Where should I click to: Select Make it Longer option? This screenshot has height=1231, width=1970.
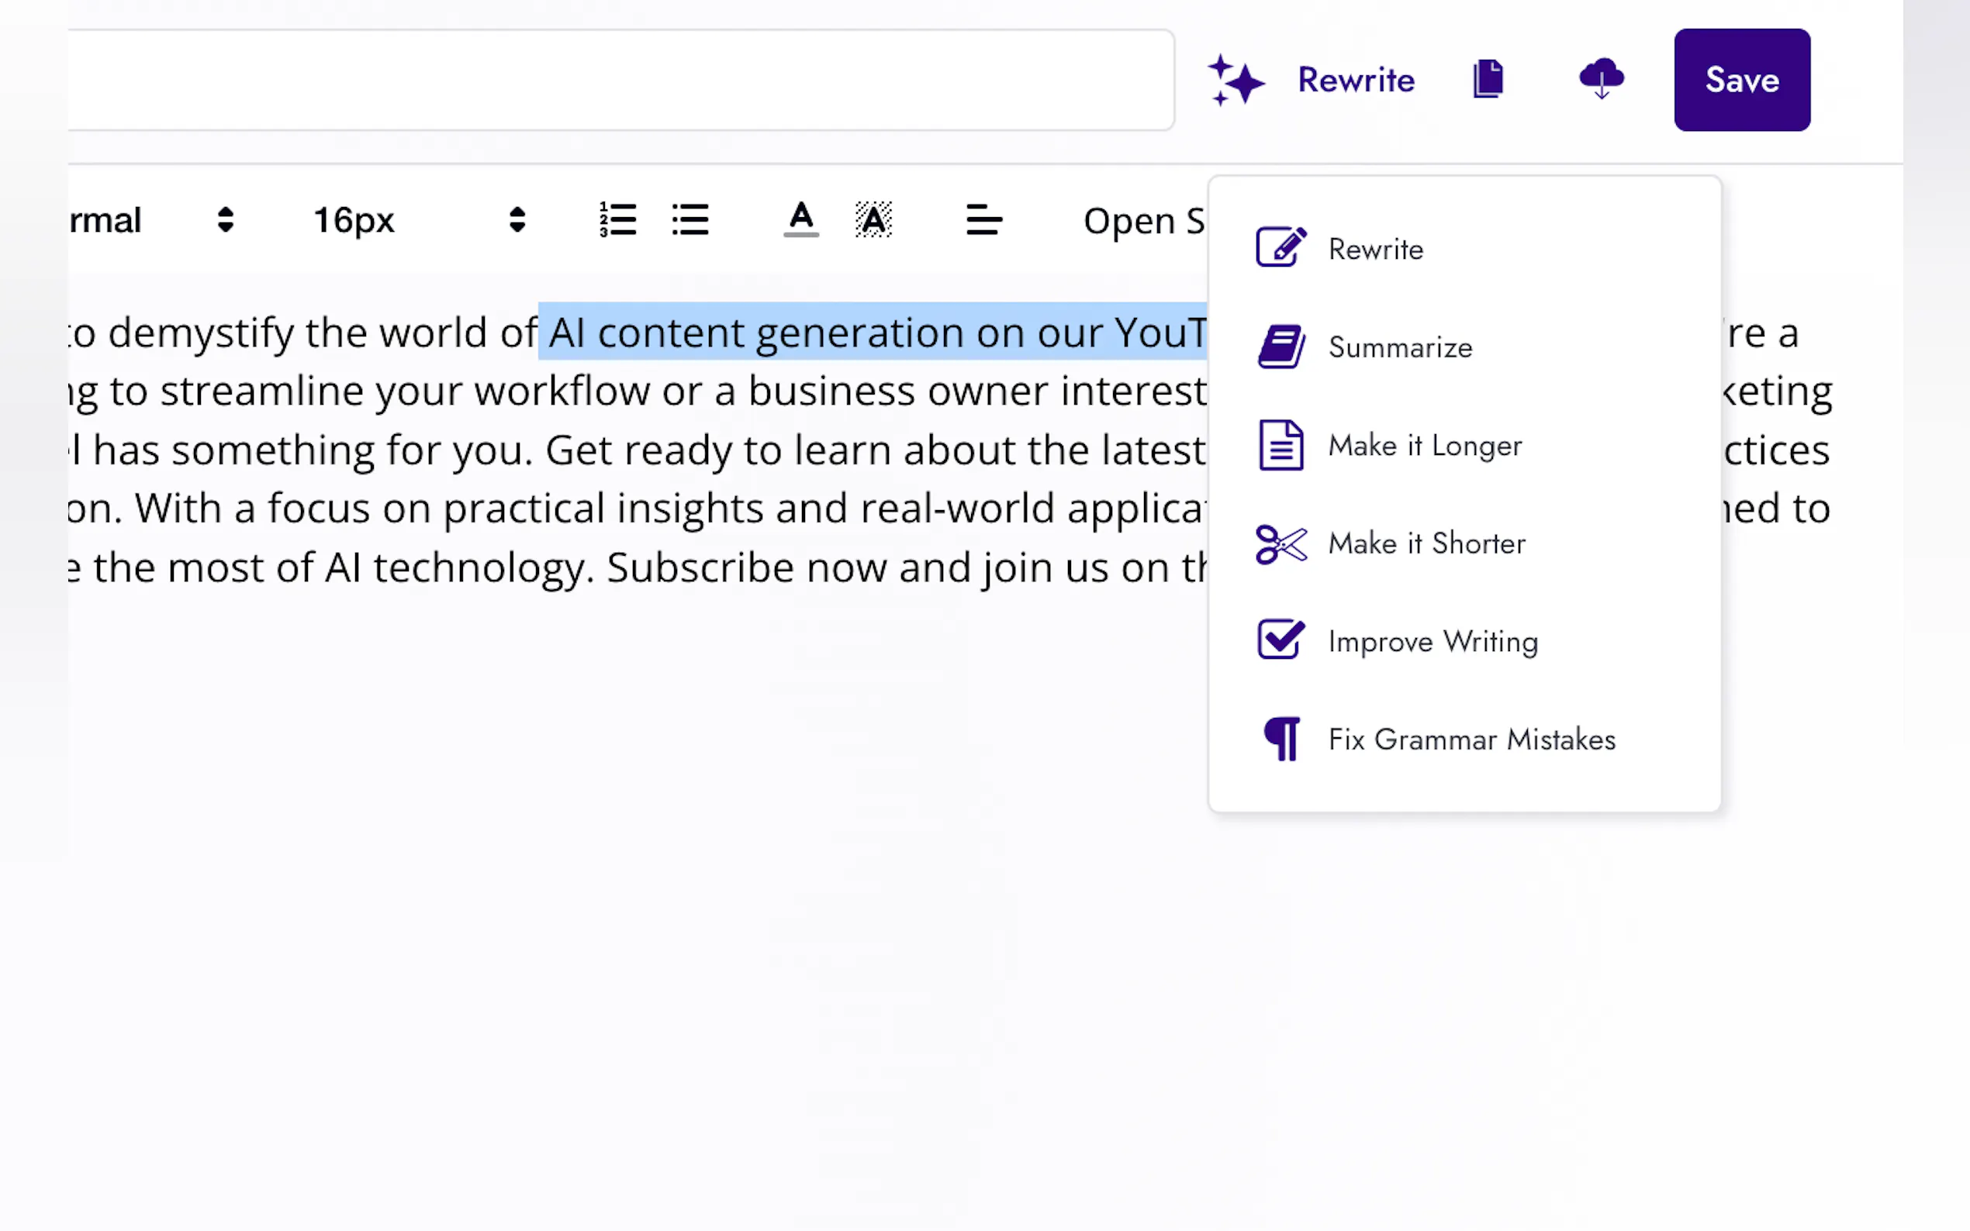1424,445
